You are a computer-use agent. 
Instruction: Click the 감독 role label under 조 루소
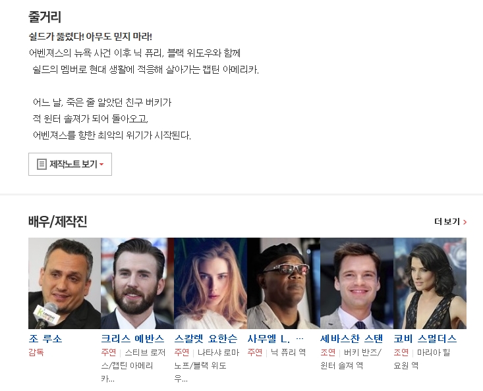pyautogui.click(x=36, y=352)
